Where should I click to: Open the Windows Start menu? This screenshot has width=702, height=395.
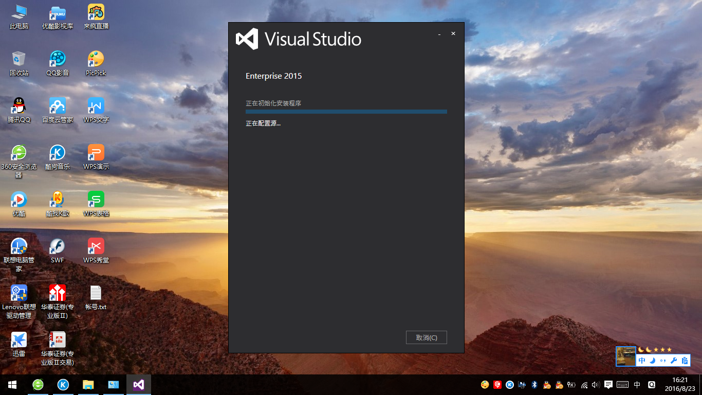tap(12, 385)
